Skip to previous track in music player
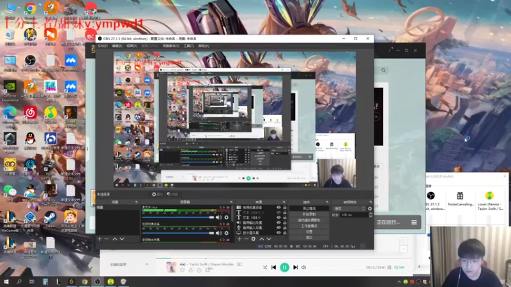The height and width of the screenshot is (287, 511). pos(273,267)
